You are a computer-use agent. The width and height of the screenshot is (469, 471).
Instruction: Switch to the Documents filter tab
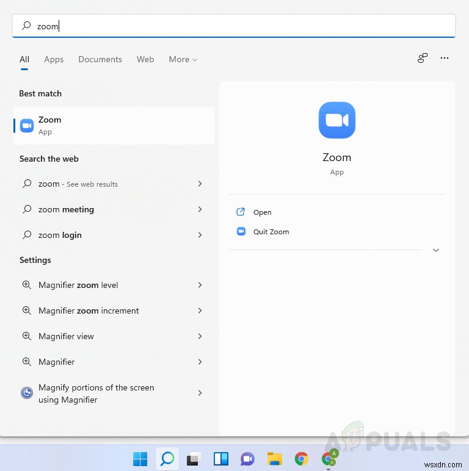pyautogui.click(x=100, y=59)
